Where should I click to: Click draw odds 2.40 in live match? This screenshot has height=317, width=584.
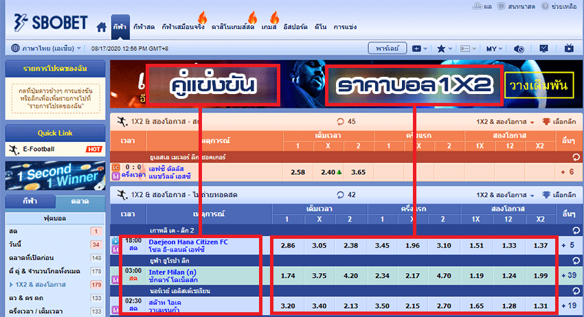point(328,172)
